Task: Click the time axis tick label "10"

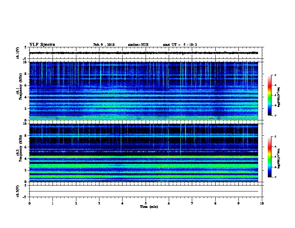Action: (x=262, y=203)
